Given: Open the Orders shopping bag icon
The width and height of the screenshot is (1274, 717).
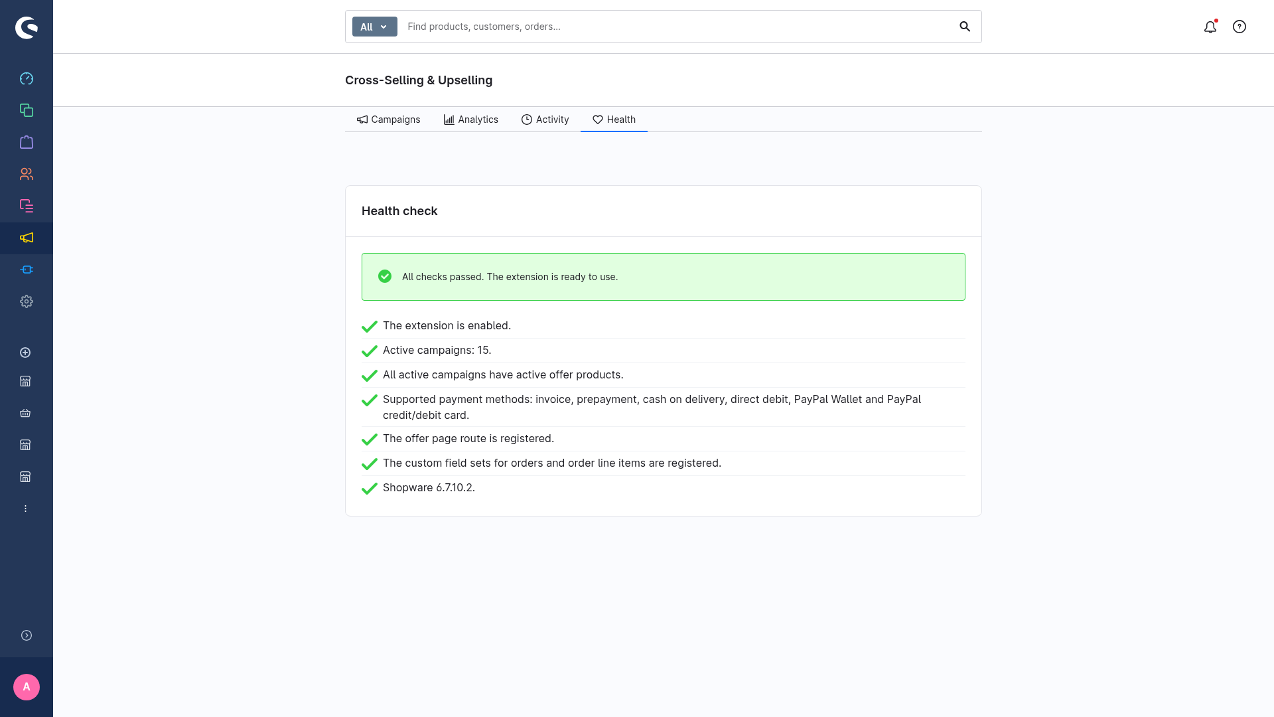Looking at the screenshot, I should point(27,142).
